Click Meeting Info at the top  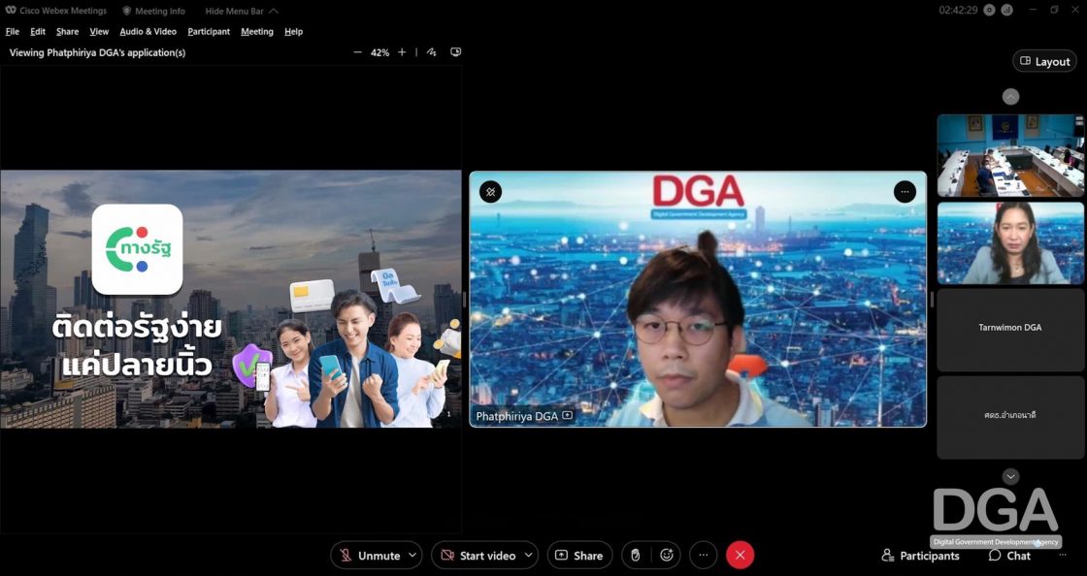154,11
